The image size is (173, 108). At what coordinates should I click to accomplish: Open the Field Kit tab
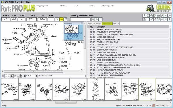pyautogui.click(x=116, y=23)
